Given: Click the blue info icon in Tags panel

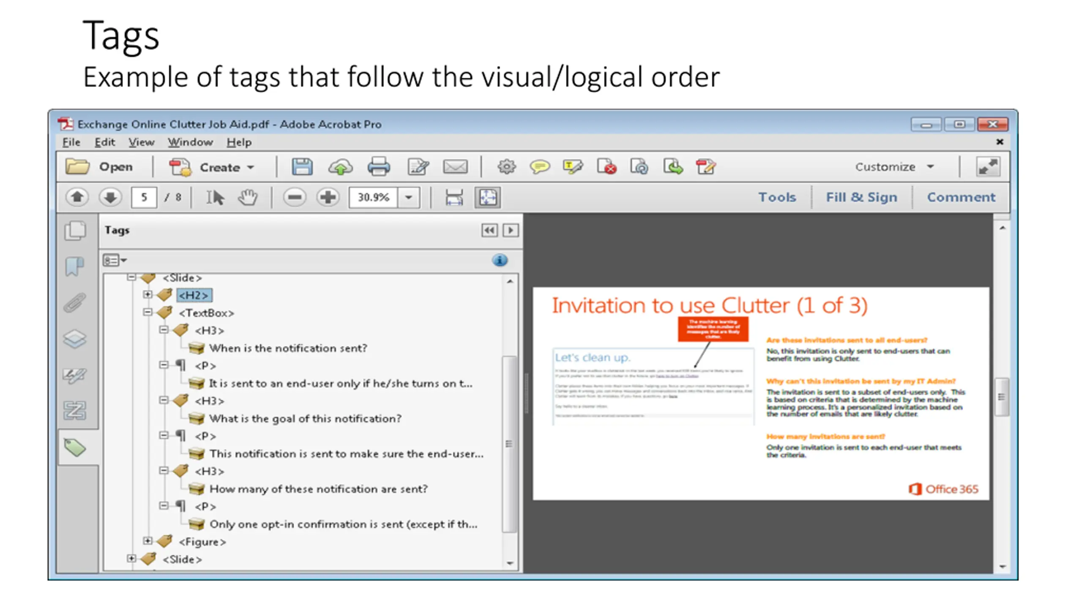Looking at the screenshot, I should click(x=500, y=260).
